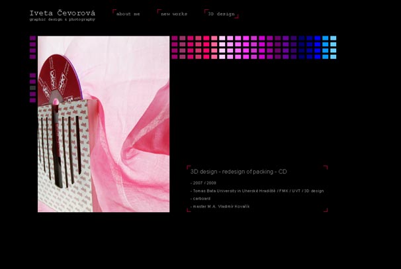Click the '2007 / 2008' date line

203,182
